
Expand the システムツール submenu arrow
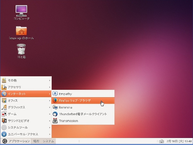click(49, 128)
